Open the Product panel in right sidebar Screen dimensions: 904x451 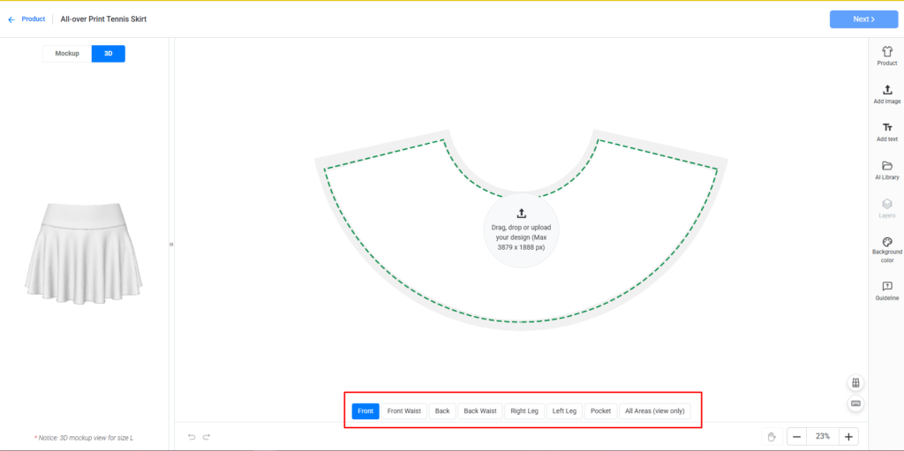886,56
